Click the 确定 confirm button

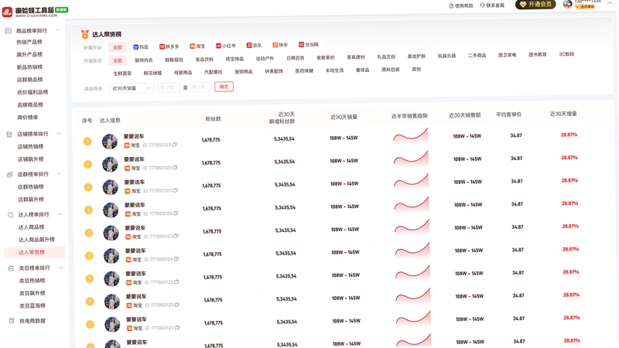[x=224, y=87]
